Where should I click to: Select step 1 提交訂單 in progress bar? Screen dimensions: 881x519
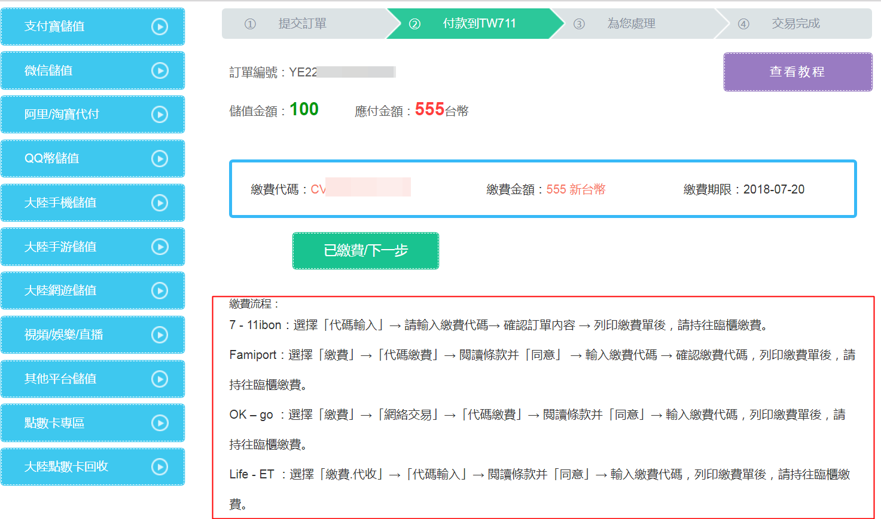pos(304,24)
